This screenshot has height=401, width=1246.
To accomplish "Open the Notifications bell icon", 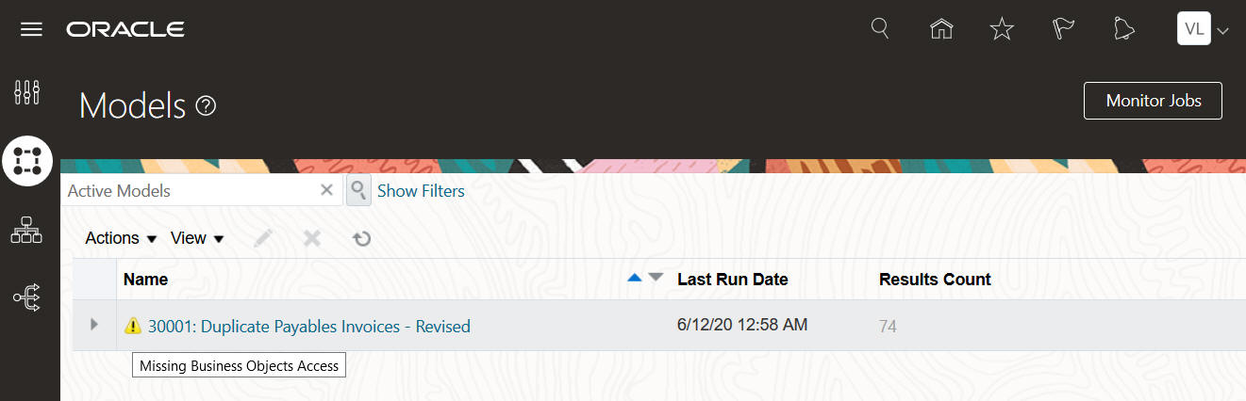I will pyautogui.click(x=1123, y=29).
